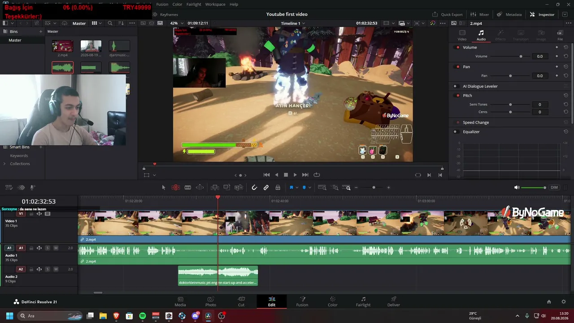Open the Inspector Audio tab
This screenshot has width=574, height=323.
[481, 35]
